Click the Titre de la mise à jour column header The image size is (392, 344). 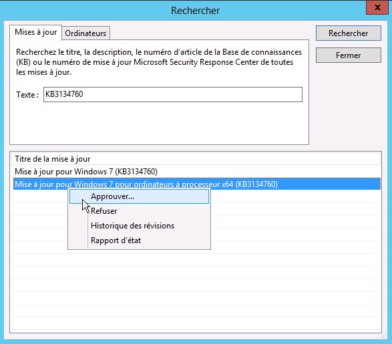coord(196,159)
